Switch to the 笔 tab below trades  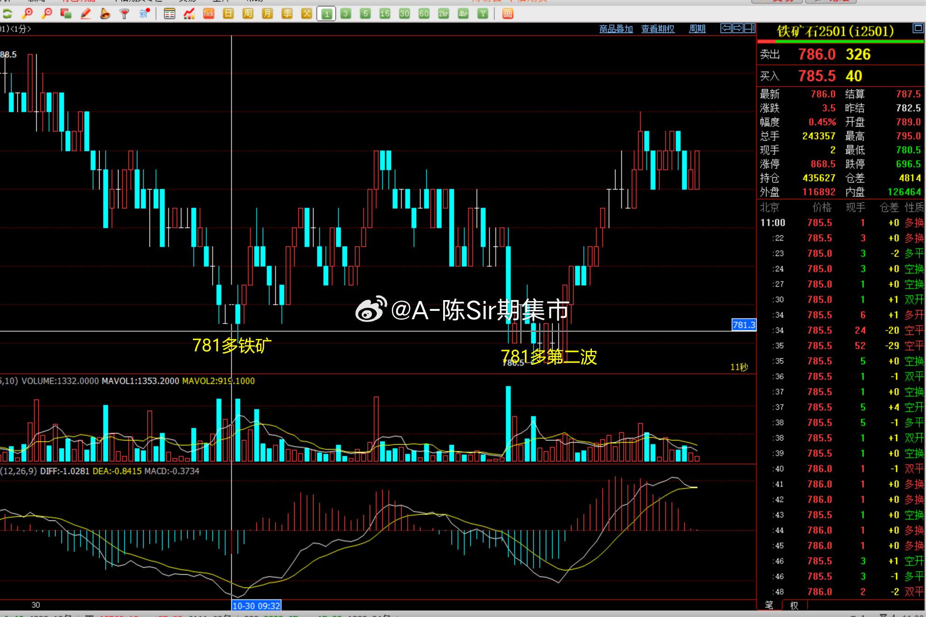tap(769, 605)
